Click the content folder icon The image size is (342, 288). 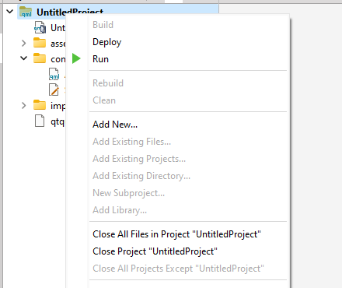pyautogui.click(x=40, y=58)
